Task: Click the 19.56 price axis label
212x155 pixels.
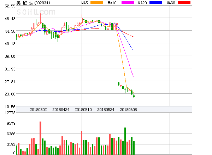Action: (10, 107)
